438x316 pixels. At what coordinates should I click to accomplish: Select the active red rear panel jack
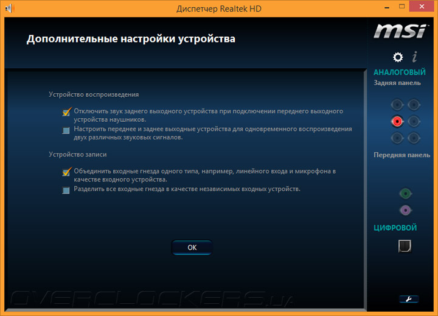pyautogui.click(x=397, y=121)
